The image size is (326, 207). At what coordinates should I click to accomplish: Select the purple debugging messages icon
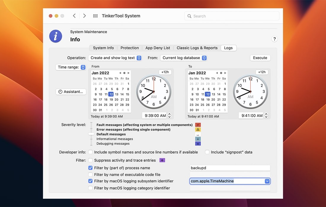click(x=198, y=143)
